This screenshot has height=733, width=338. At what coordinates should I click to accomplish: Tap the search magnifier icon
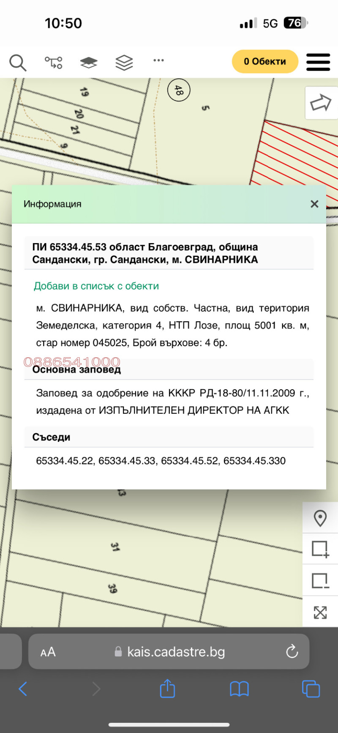point(18,63)
